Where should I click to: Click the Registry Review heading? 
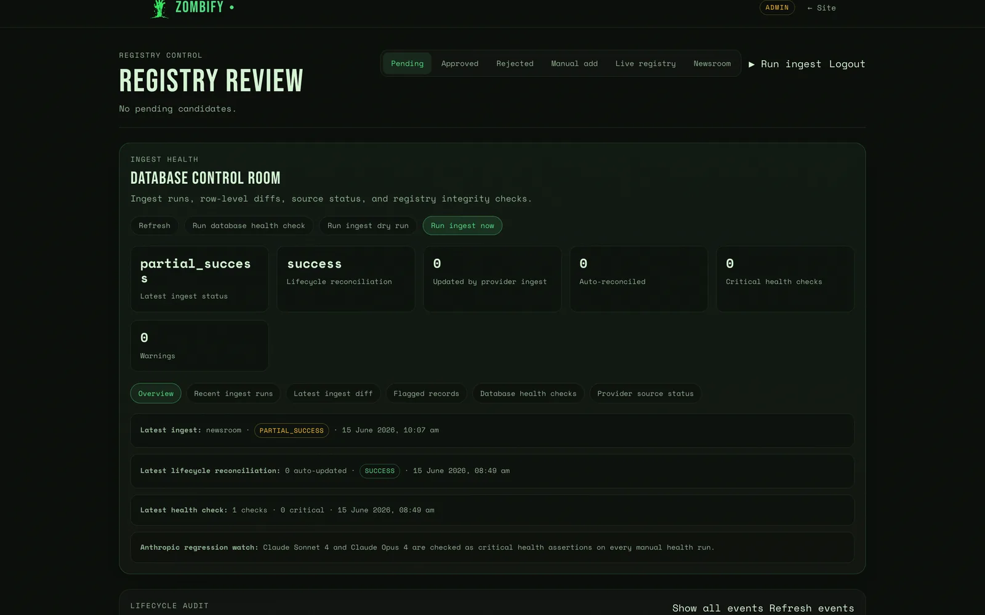[211, 81]
